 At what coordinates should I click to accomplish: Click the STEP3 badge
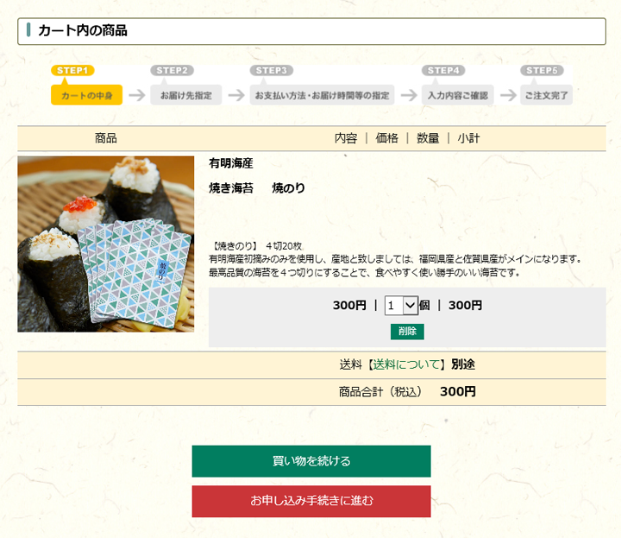[x=272, y=71]
